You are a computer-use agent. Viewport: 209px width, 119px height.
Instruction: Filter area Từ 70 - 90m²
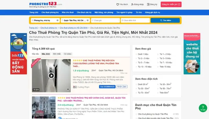[x=143, y=93]
